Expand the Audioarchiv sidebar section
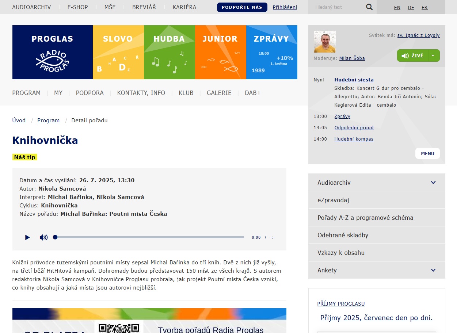 (x=377, y=183)
